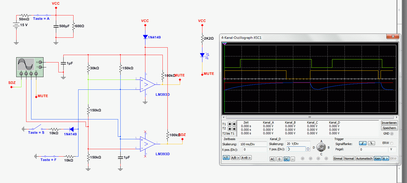Screen dimensions: 407x183
Task: Select the upper LM393D comparator driving MUTE
Action: [x=147, y=84]
